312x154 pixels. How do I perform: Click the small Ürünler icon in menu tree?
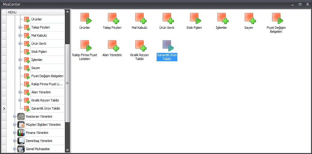click(27, 20)
